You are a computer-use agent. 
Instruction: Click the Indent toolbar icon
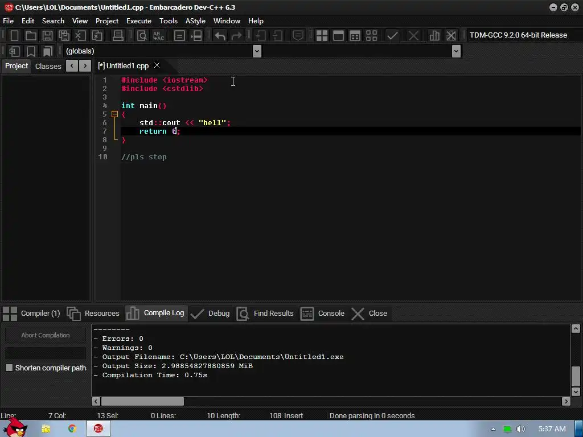point(260,35)
